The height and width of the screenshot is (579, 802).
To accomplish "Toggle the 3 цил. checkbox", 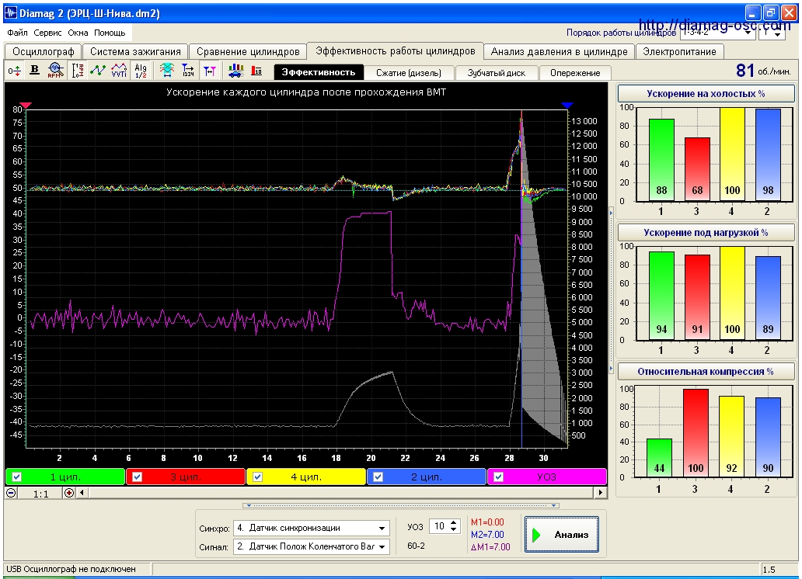I will pyautogui.click(x=137, y=477).
